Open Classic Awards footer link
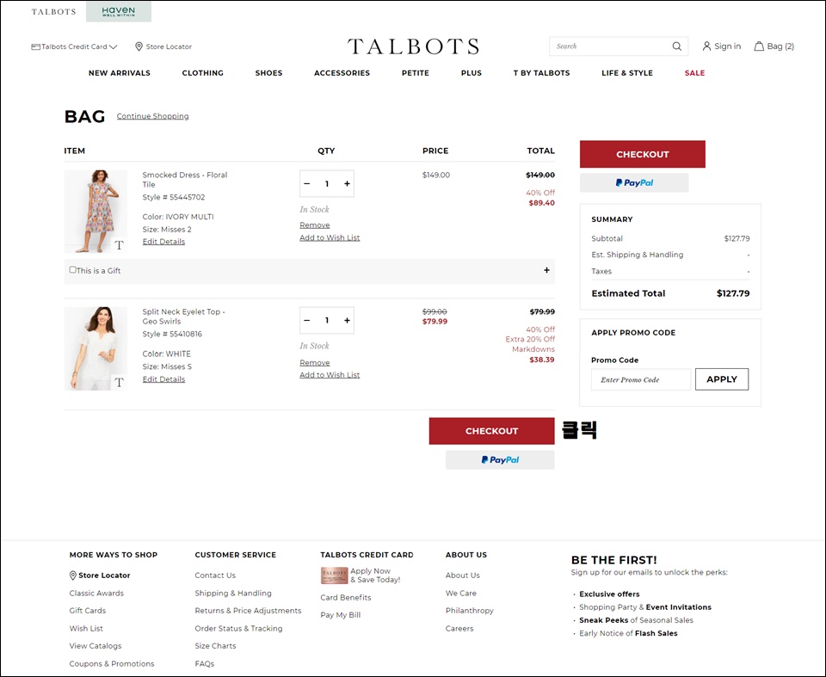Image resolution: width=826 pixels, height=677 pixels. click(96, 594)
